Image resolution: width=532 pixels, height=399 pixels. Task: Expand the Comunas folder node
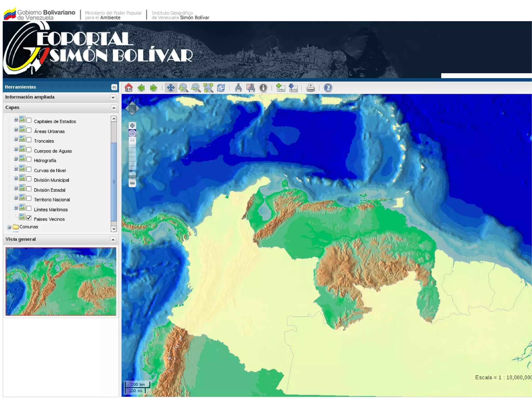9,227
